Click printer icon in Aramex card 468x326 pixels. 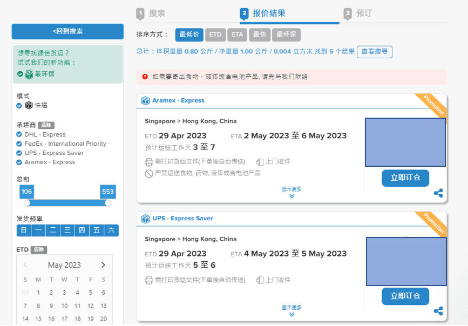click(148, 162)
